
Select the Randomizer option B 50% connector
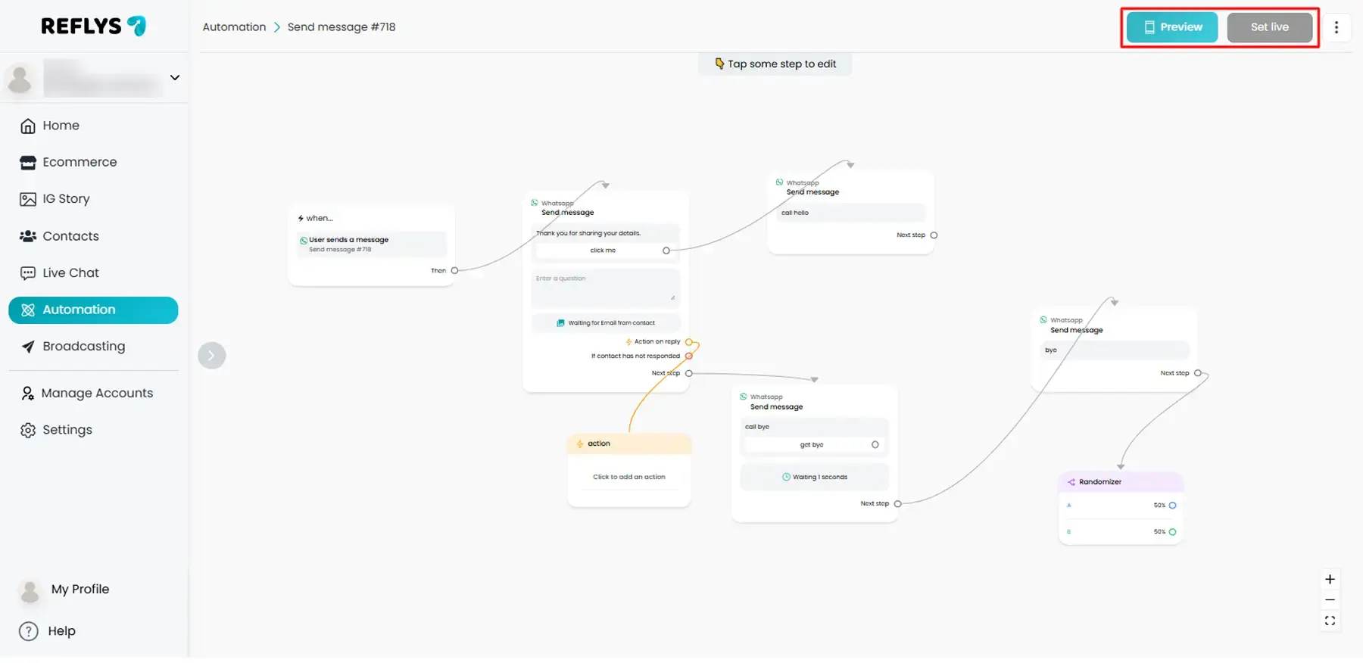(1172, 532)
